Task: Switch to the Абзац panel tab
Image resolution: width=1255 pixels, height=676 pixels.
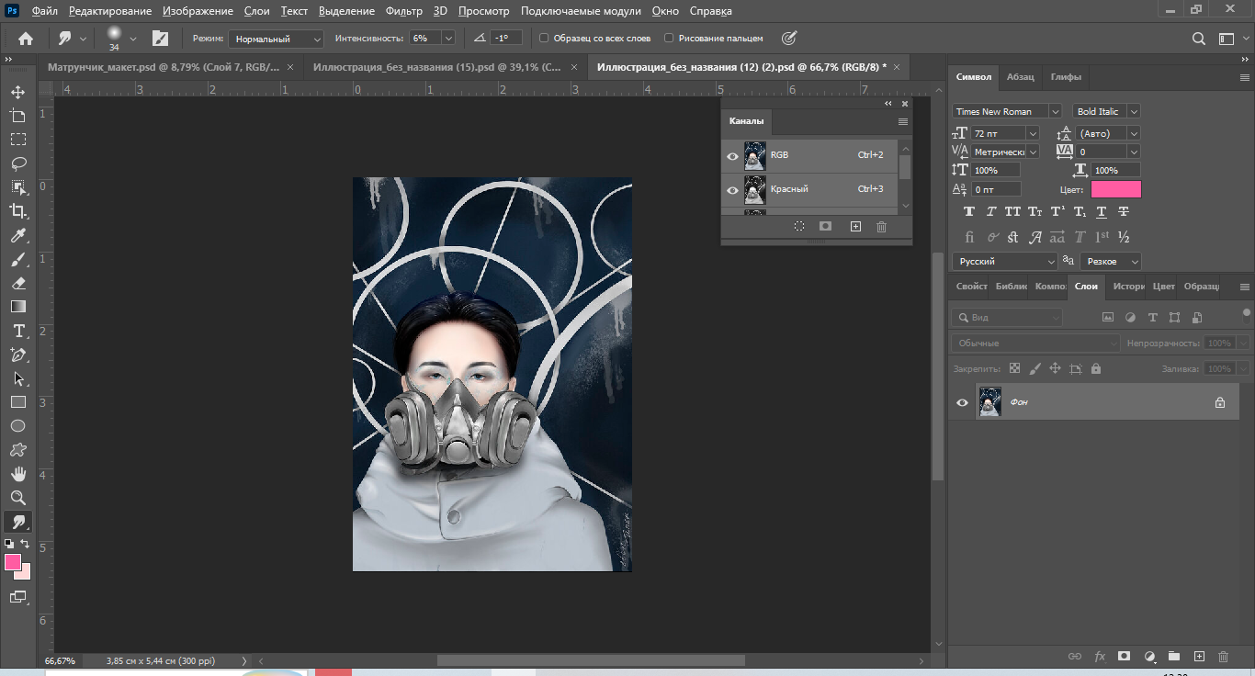Action: click(1020, 77)
